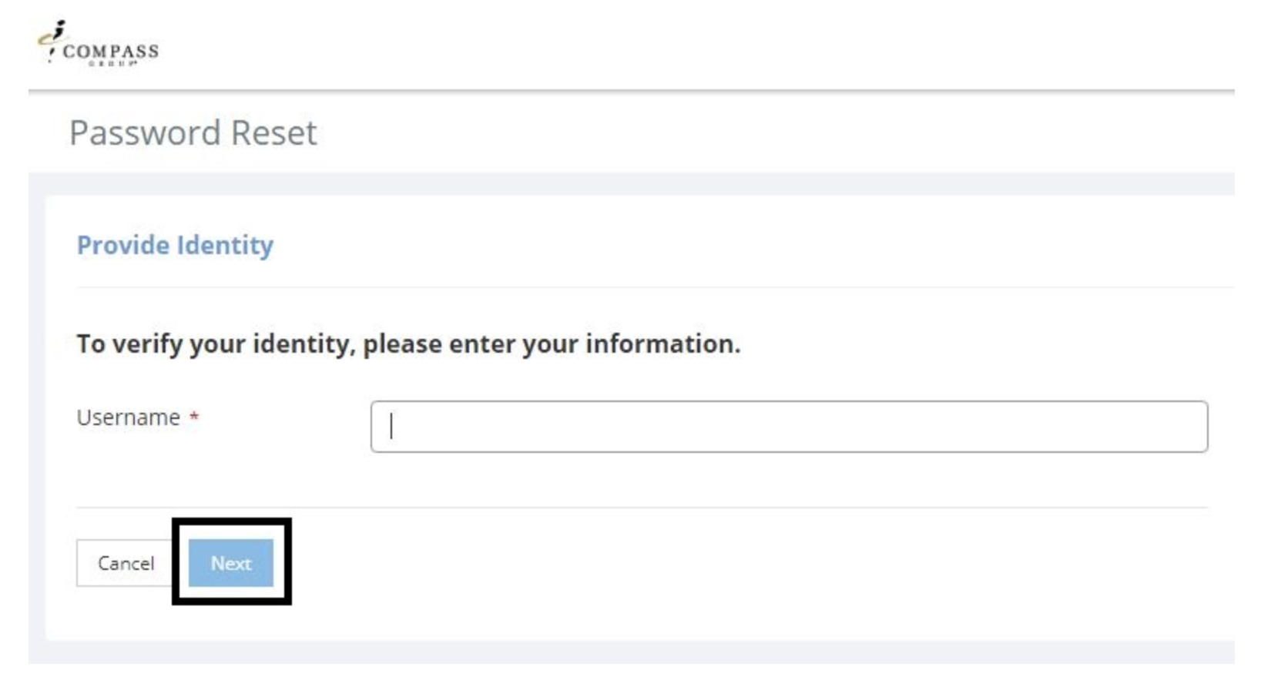
Task: Click the word Identity in the blue heading
Action: pos(224,245)
